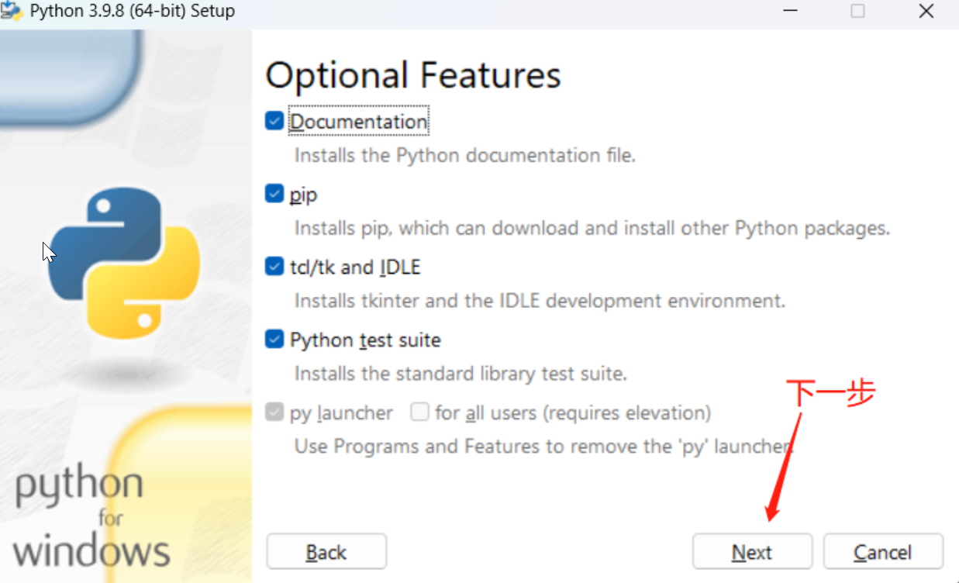The width and height of the screenshot is (959, 583).
Task: Click the "Use Programs and Features" hint text
Action: click(x=543, y=447)
